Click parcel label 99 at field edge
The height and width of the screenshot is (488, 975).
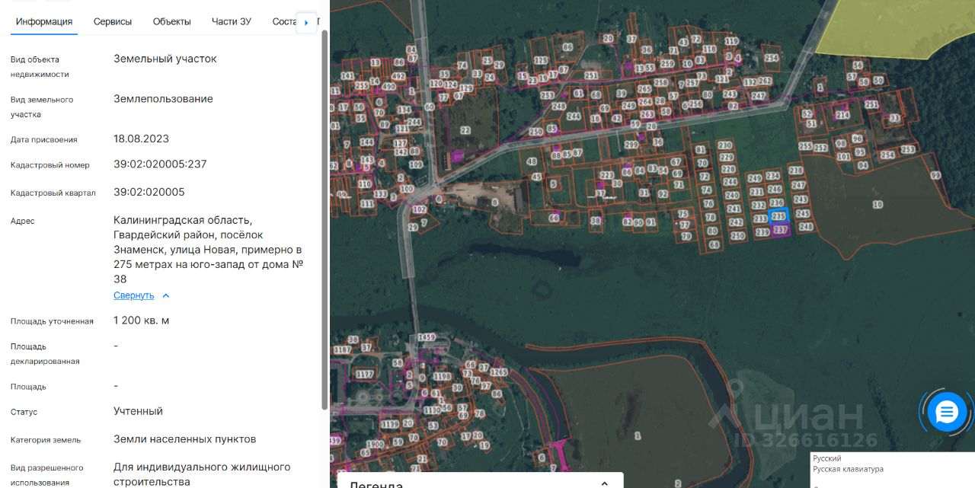935,175
